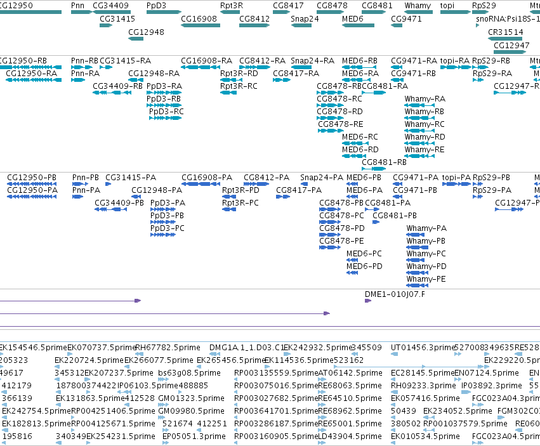This screenshot has width=540, height=446.
Task: Click the CG31415-PA protein label
Action: (131, 178)
